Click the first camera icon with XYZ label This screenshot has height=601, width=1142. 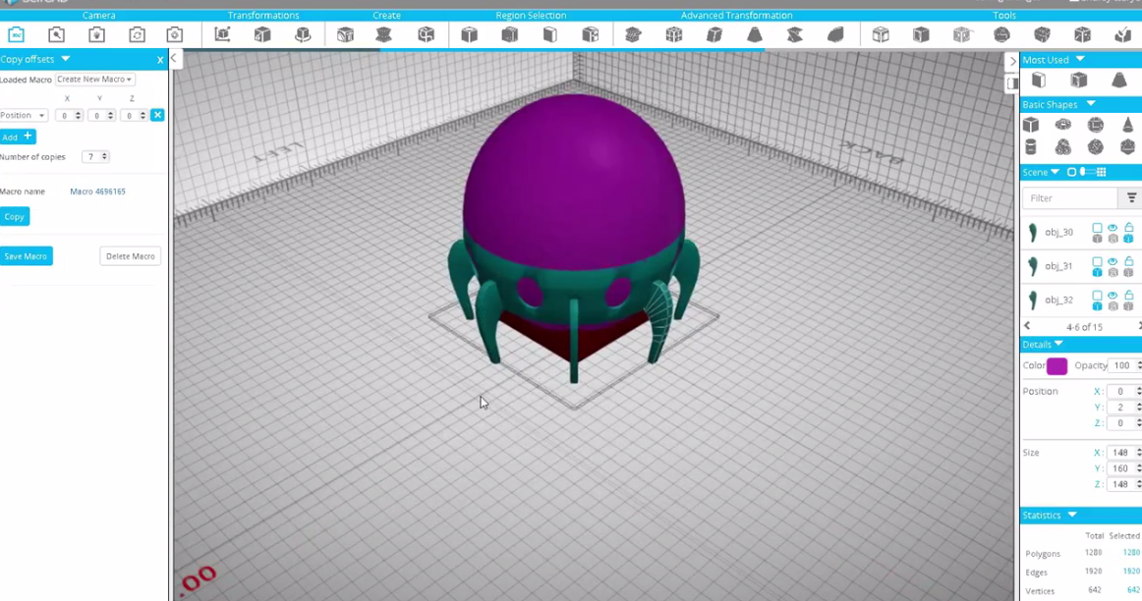pos(16,34)
